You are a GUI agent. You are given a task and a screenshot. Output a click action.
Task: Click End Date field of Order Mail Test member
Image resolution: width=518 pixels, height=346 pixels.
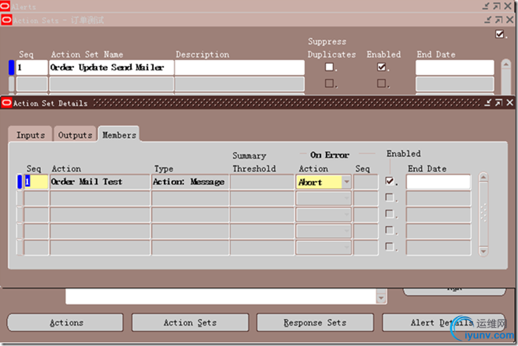tap(439, 182)
